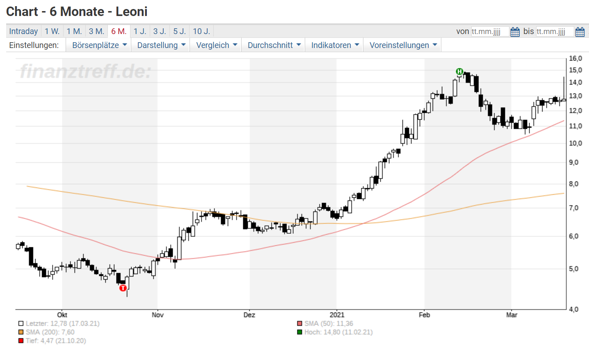Screen dimensions: 589x356
Task: Select the 3 J. time range tab
Action: (x=160, y=31)
